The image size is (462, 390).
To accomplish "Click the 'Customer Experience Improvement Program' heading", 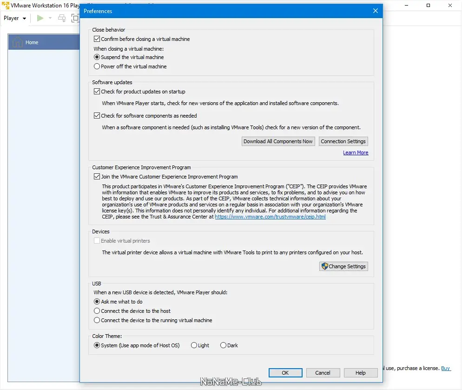I will [141, 167].
